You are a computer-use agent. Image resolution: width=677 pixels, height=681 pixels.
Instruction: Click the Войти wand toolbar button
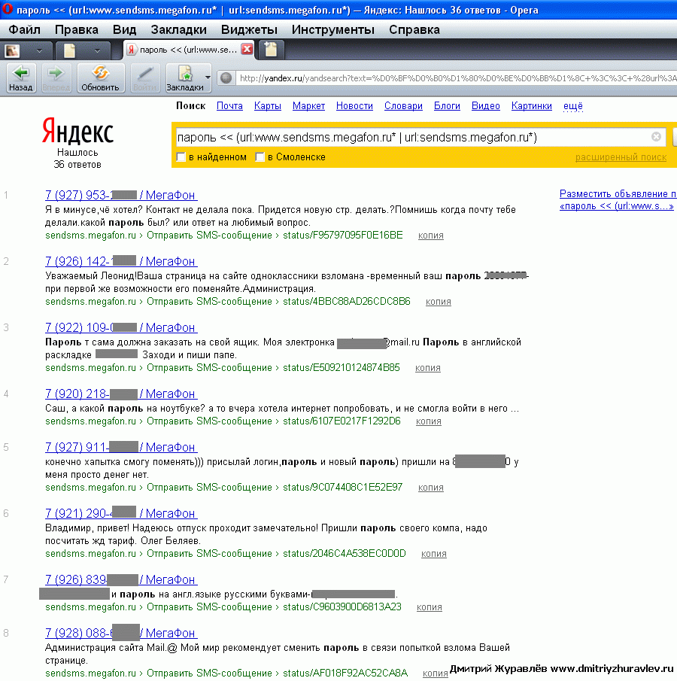coord(144,78)
